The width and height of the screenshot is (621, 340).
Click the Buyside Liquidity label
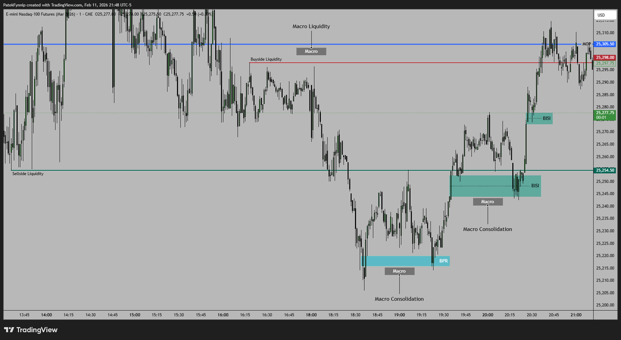[266, 60]
